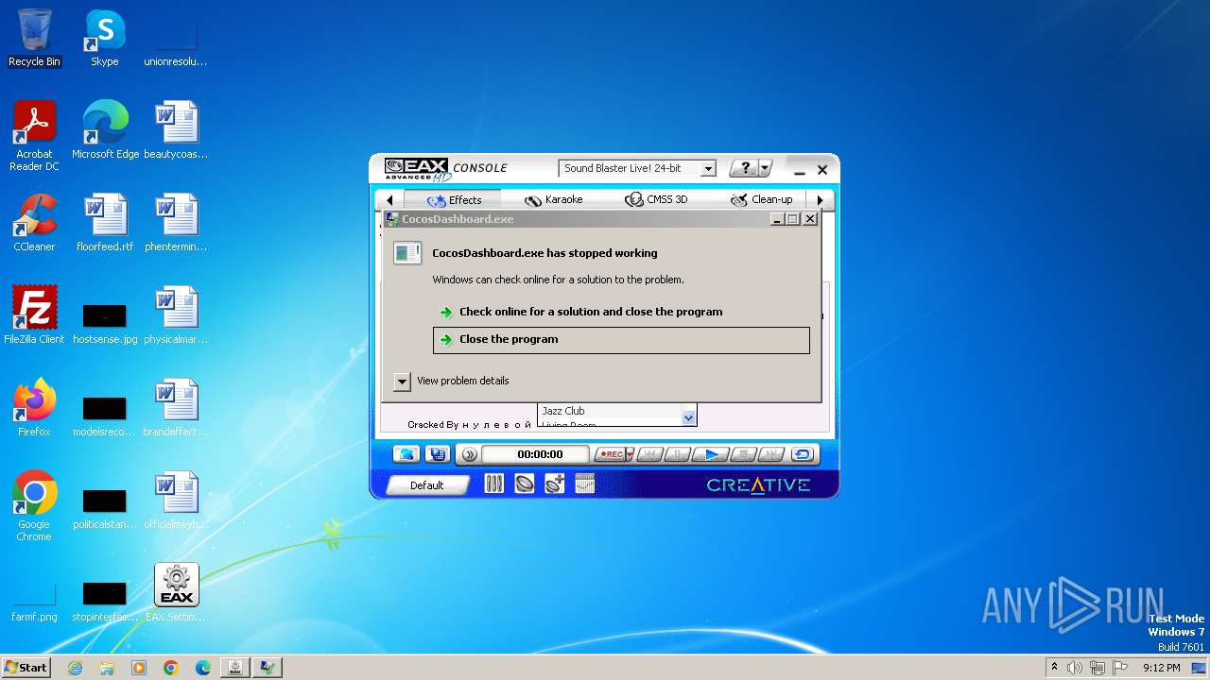Open the network tray icon
The width and height of the screenshot is (1210, 680).
click(1098, 668)
